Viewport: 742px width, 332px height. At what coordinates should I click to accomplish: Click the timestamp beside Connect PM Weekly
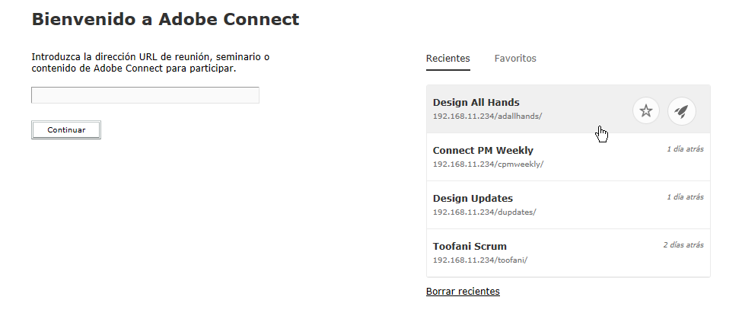(x=685, y=149)
